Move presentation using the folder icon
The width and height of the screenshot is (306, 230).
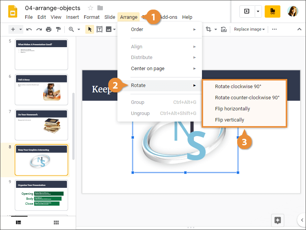100,8
